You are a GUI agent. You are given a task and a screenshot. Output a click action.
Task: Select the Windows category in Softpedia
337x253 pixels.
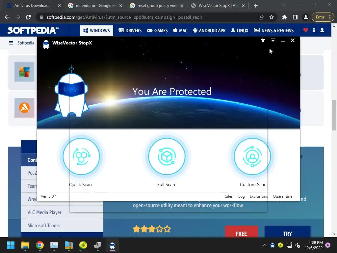97,31
